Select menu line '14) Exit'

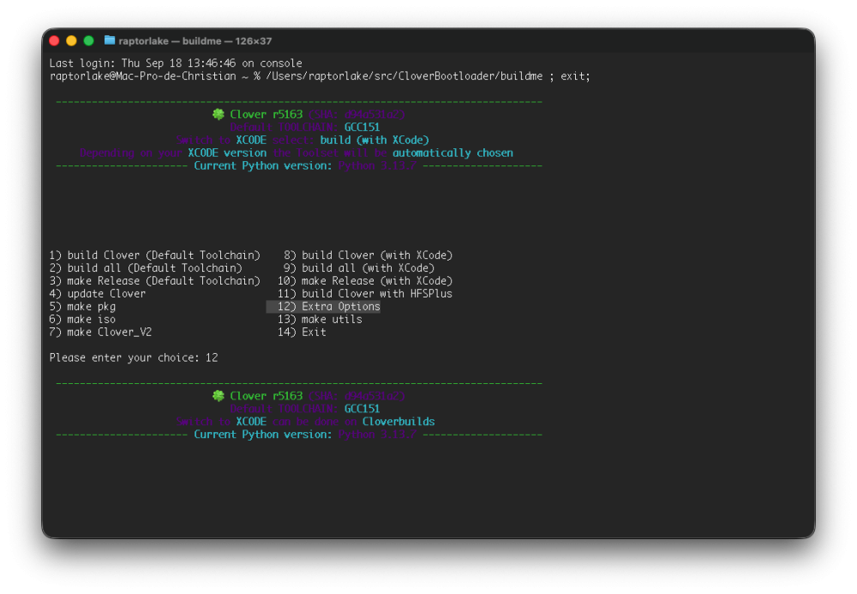click(302, 333)
